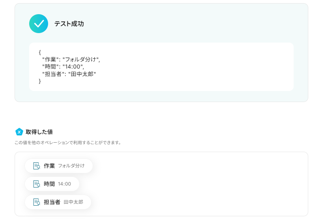Viewport: 313px width, 221px height.
Task: Select the 作業 label in value chip
Action: click(x=49, y=166)
